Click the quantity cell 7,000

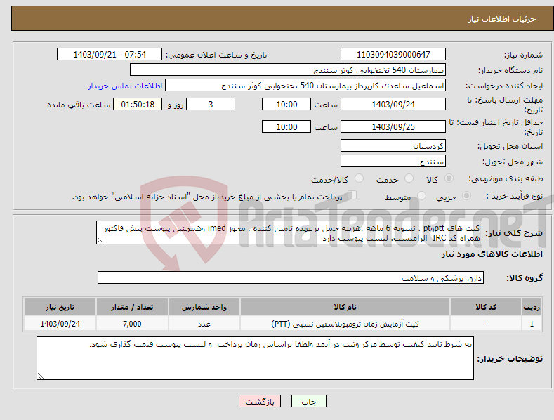132,324
